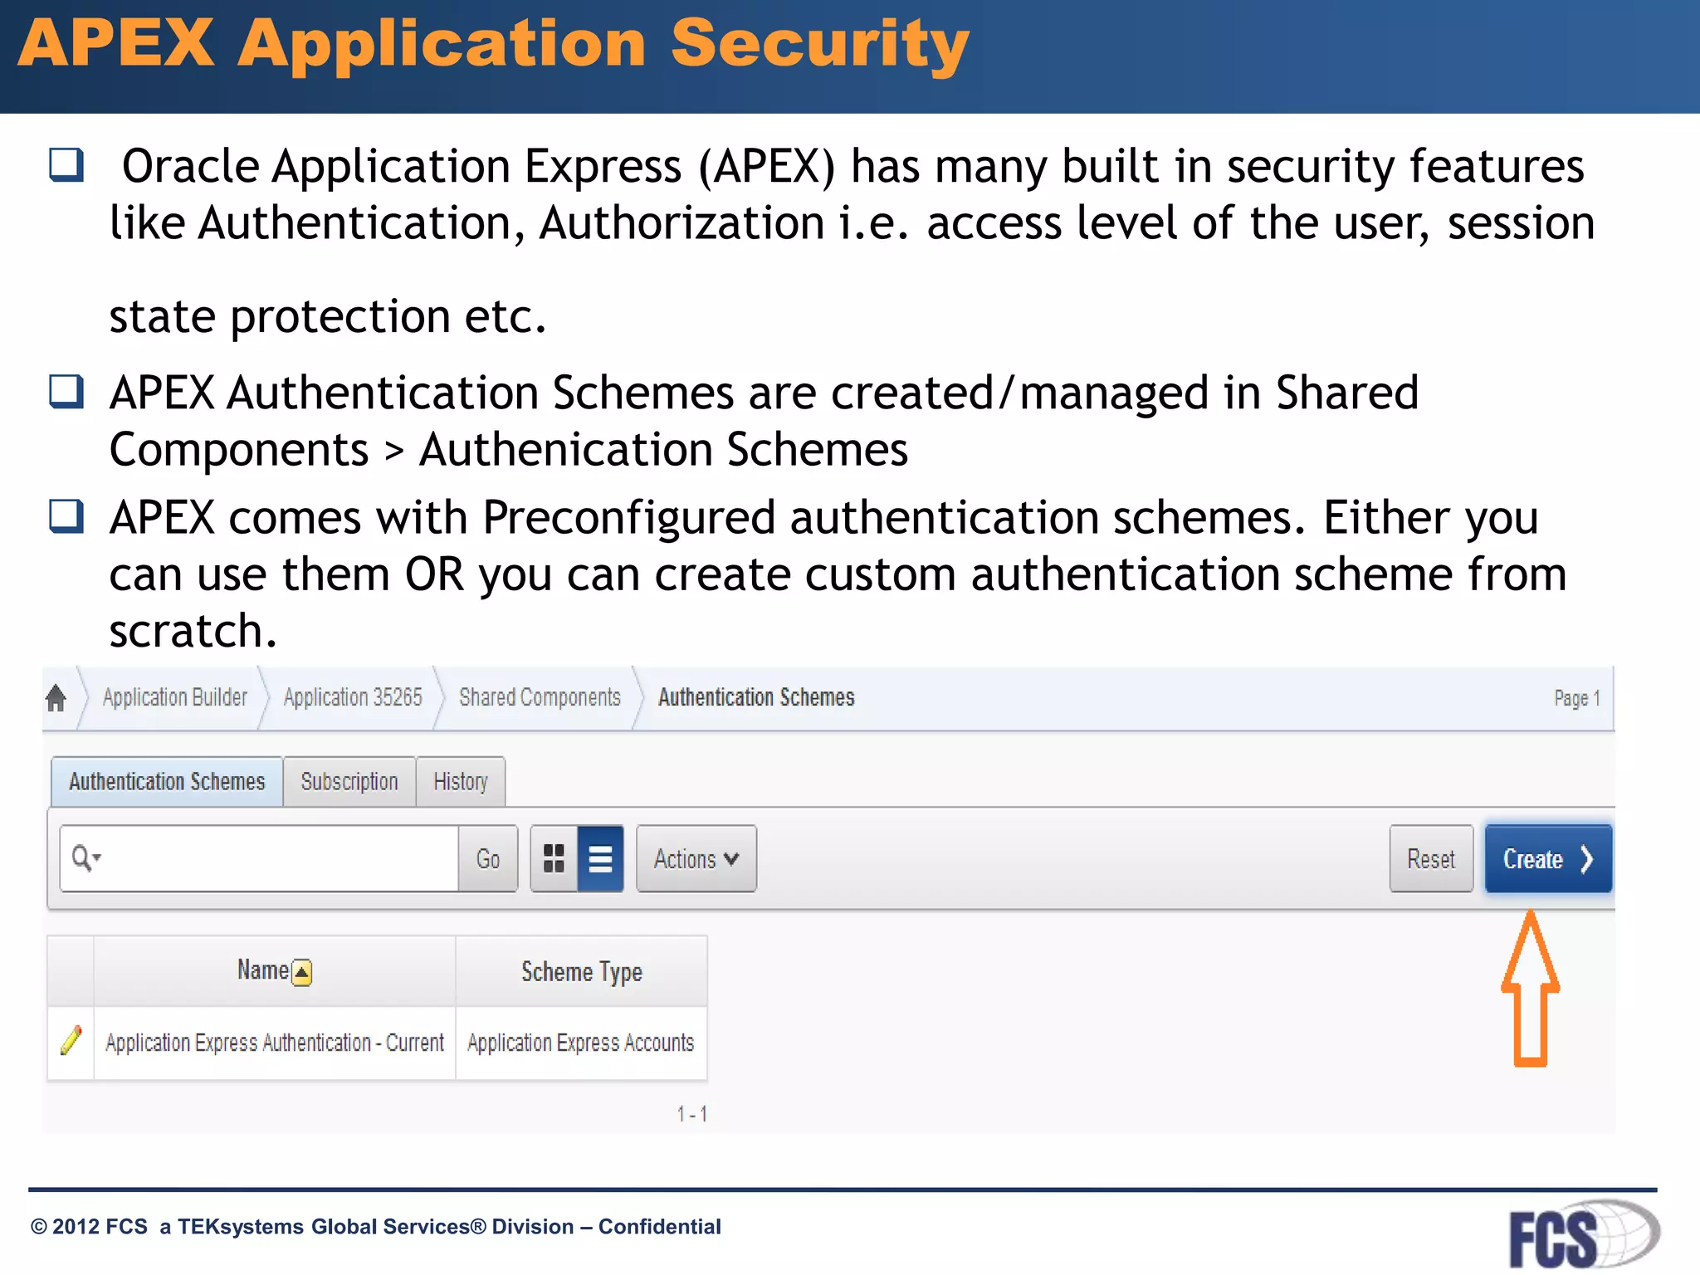Edit scheme using the pencil icon
Screen dimensions: 1700x1275
coord(71,1040)
